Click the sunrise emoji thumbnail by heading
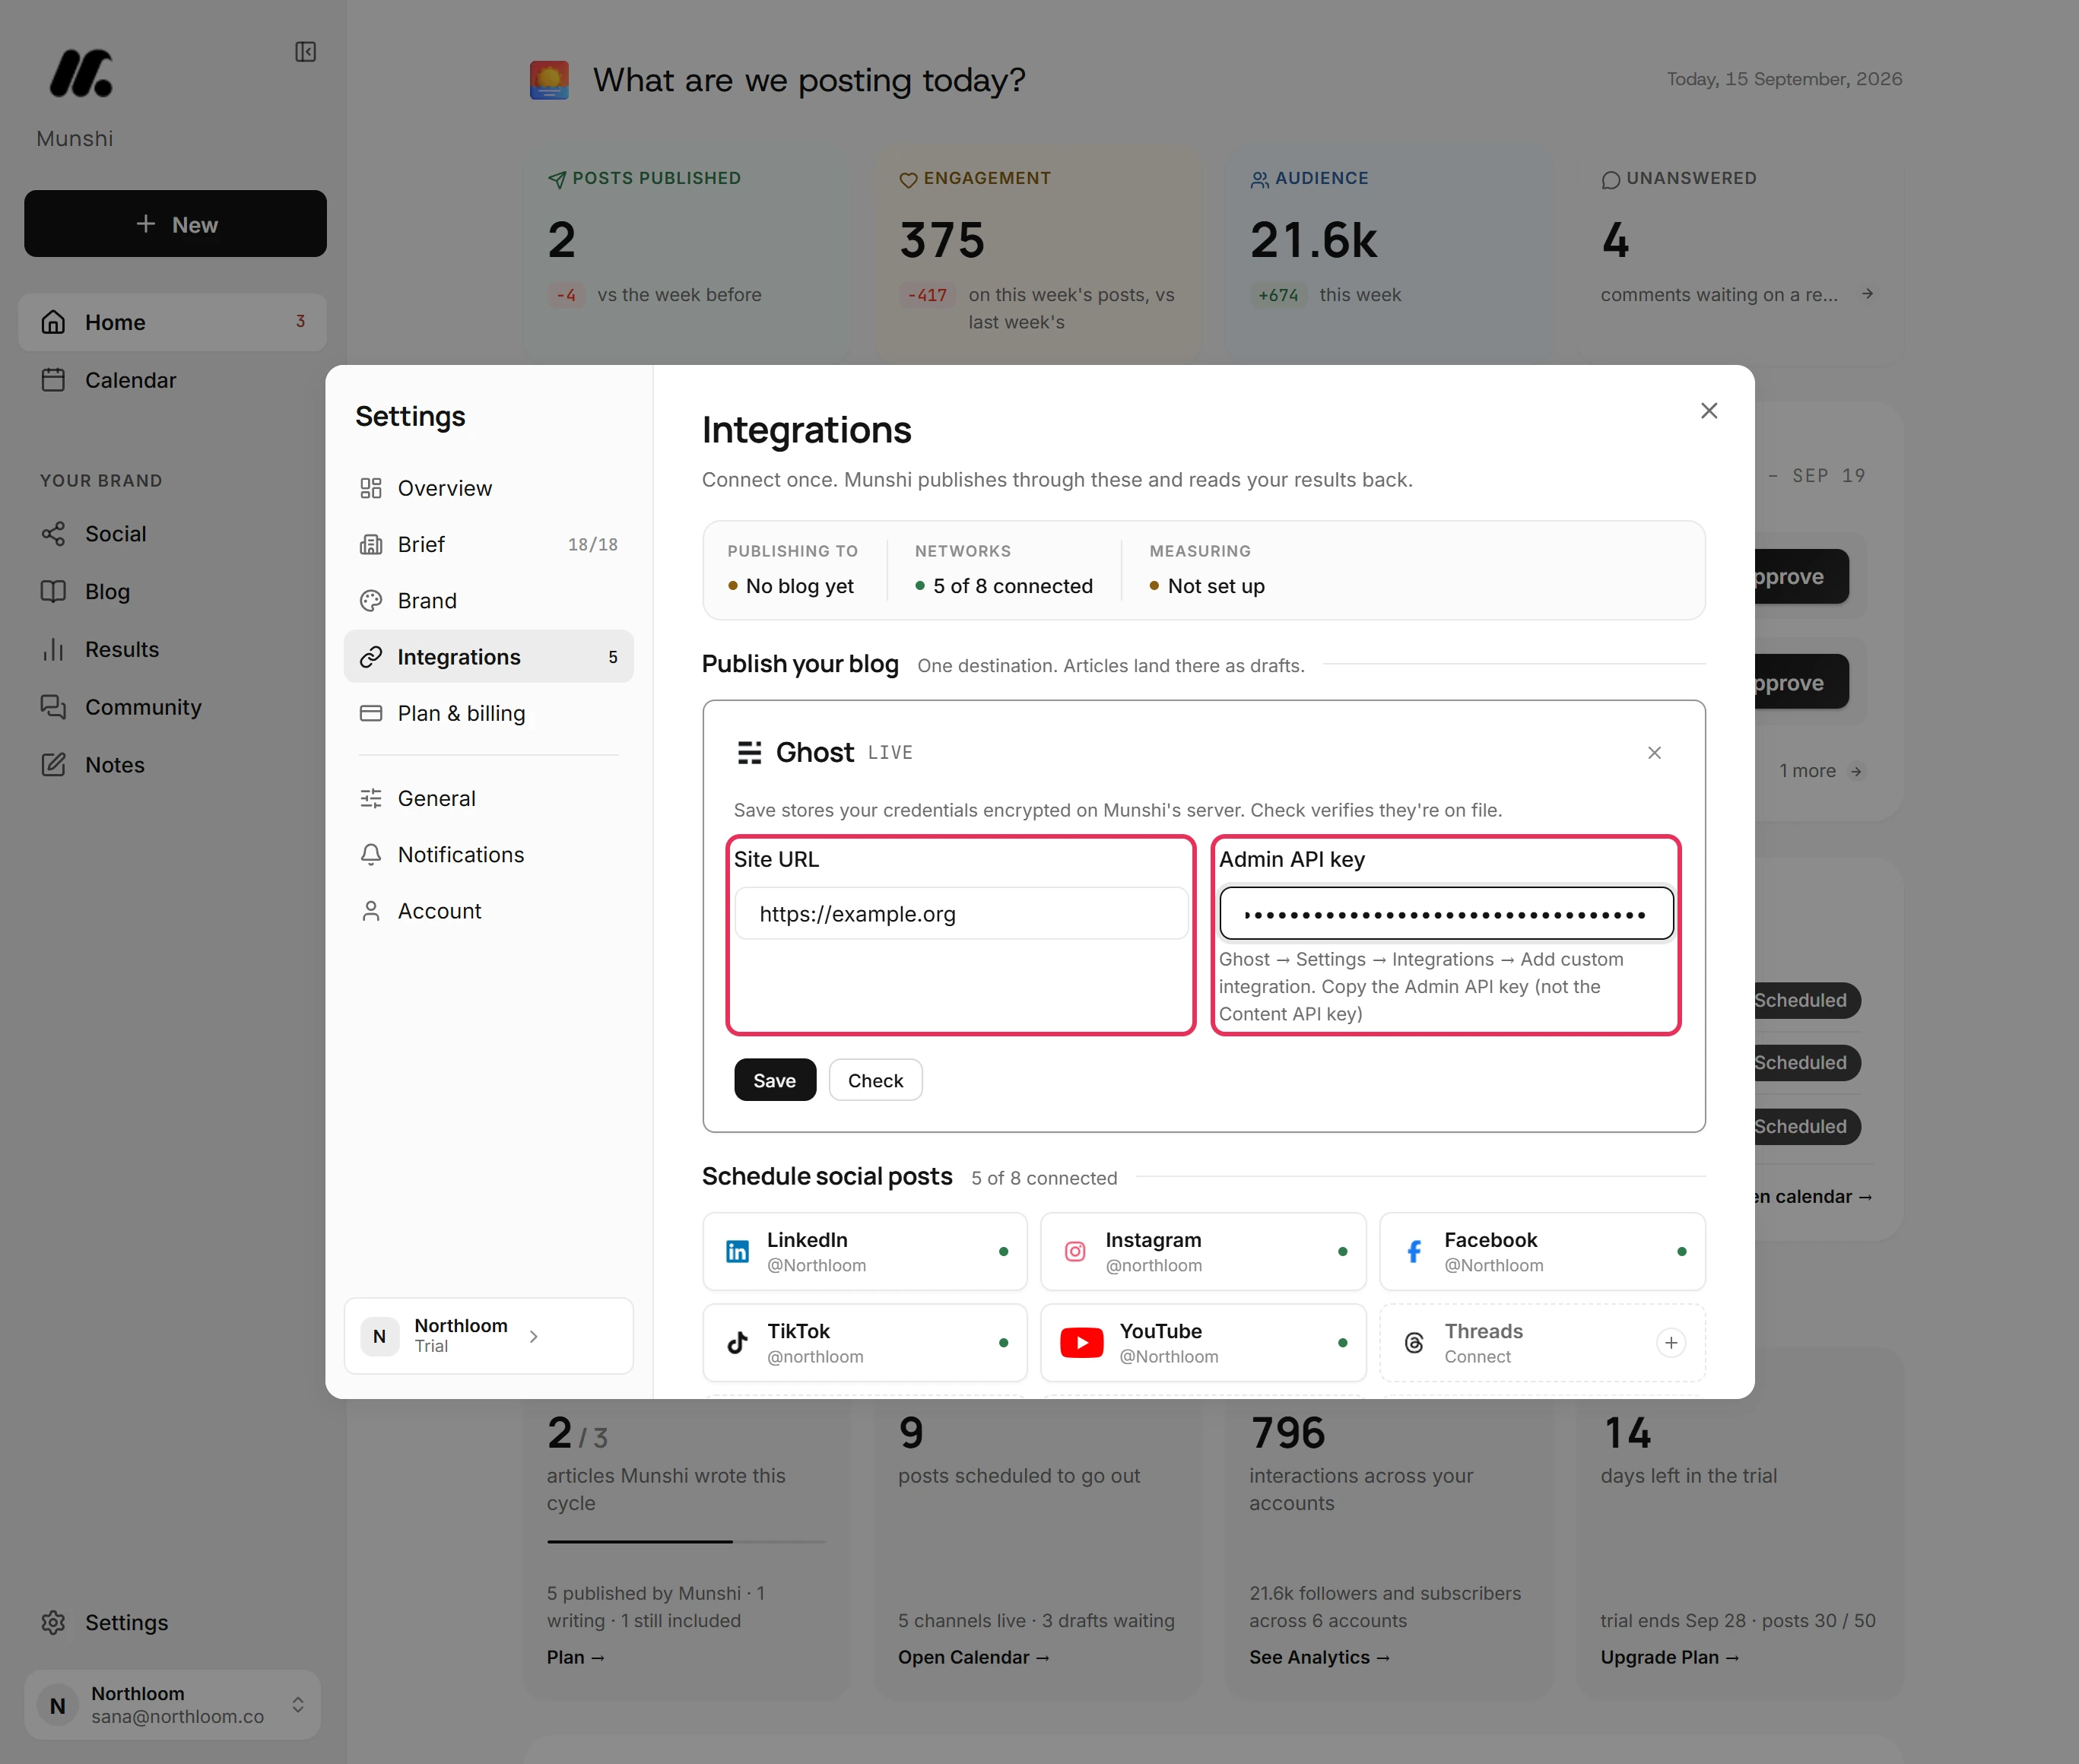The width and height of the screenshot is (2079, 1764). (x=549, y=80)
